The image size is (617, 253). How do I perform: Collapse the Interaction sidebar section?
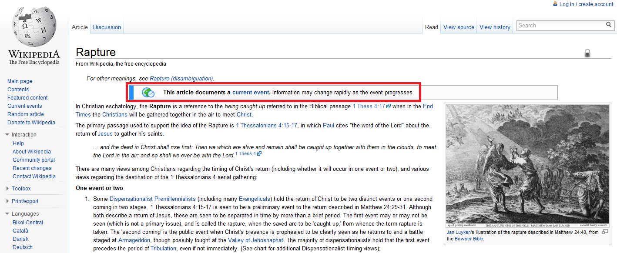(x=7, y=135)
